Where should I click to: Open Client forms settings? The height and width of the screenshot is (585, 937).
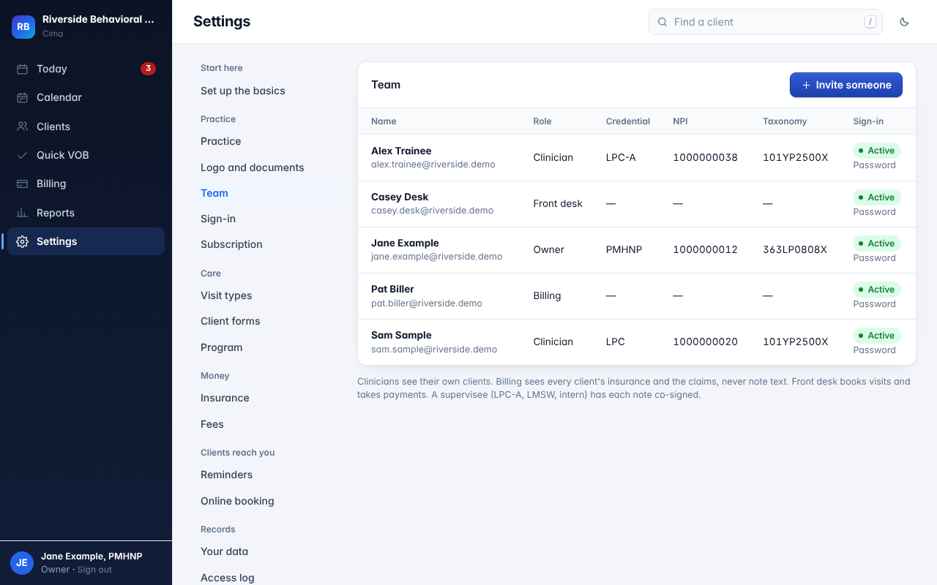pyautogui.click(x=266, y=321)
